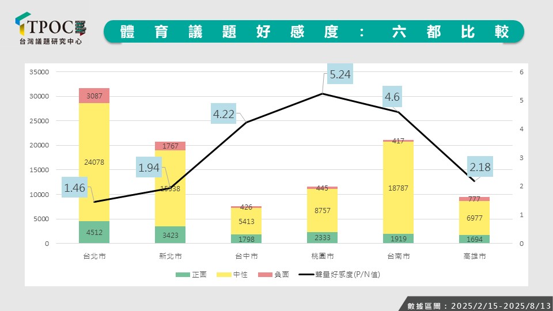553x311 pixels.
Task: Select the 桃園市 x-axis label
Action: coord(323,256)
